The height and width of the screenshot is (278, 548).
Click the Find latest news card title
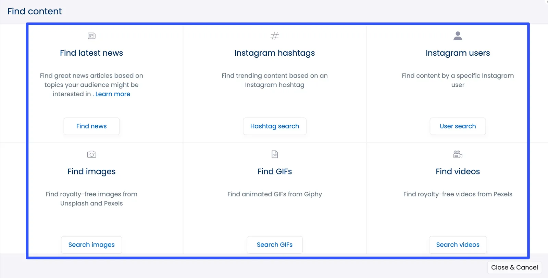tap(91, 53)
